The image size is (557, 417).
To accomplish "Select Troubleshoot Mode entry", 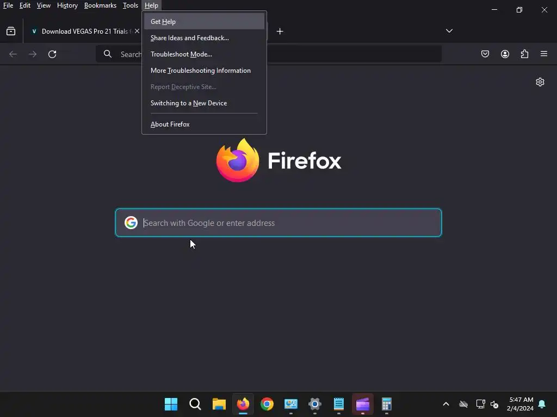I will tap(205, 54).
